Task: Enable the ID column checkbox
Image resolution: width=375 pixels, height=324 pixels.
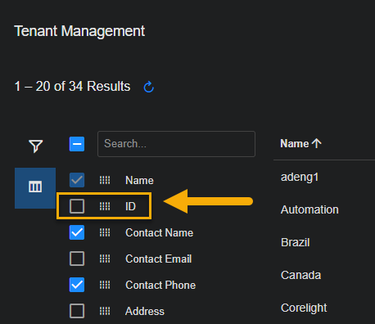Action: pos(77,206)
